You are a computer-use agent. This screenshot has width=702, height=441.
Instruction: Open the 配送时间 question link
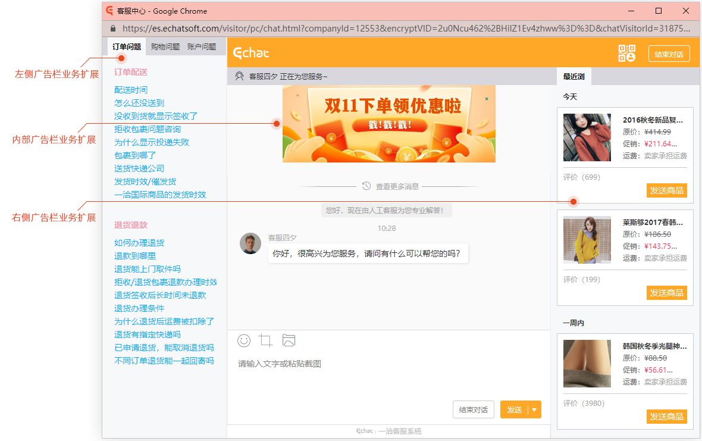pos(131,90)
